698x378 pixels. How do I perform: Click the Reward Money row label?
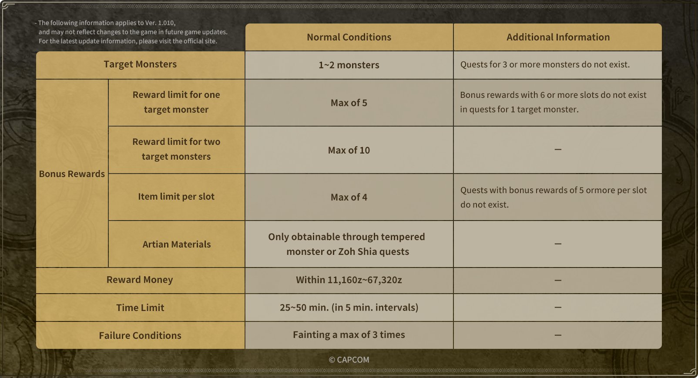coord(140,280)
